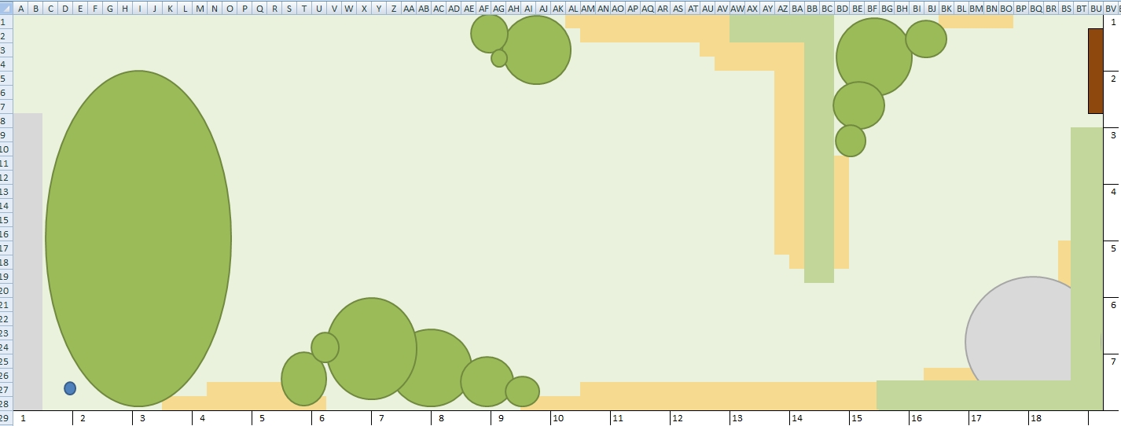Select the large green oval shape
The image size is (1121, 426).
[138, 238]
